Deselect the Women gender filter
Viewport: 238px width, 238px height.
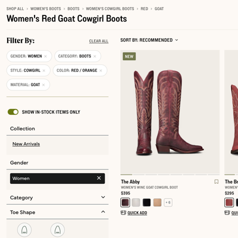tap(99, 178)
